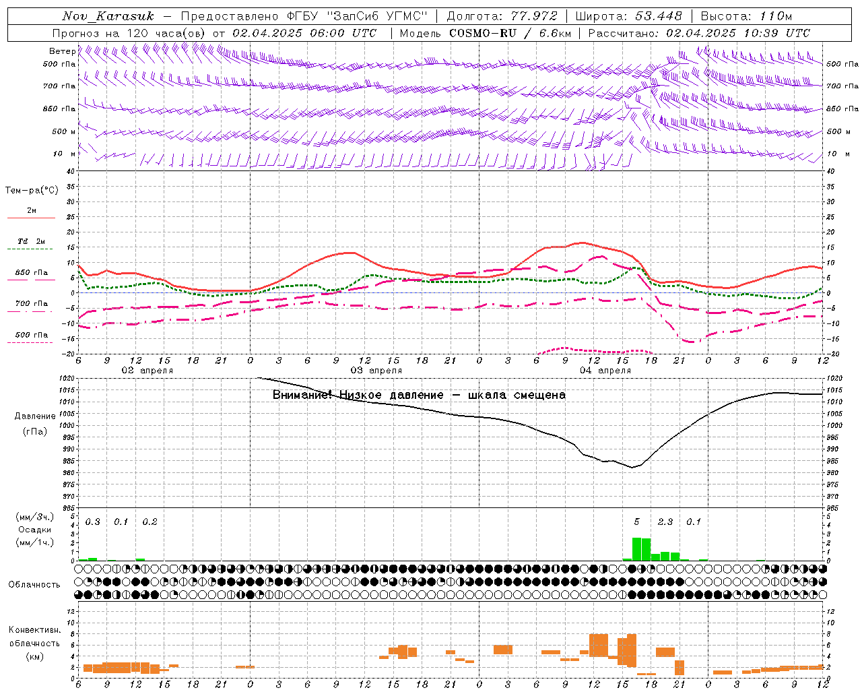Click the Тем-ра(°C) panel title

[32, 191]
